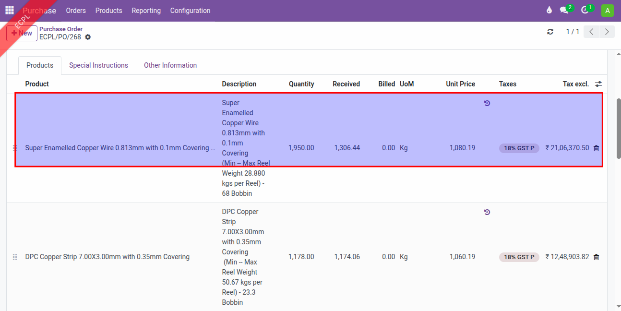This screenshot has width=621, height=311.
Task: Delete the Super Enamelled Copper Wire line
Action: 596,148
